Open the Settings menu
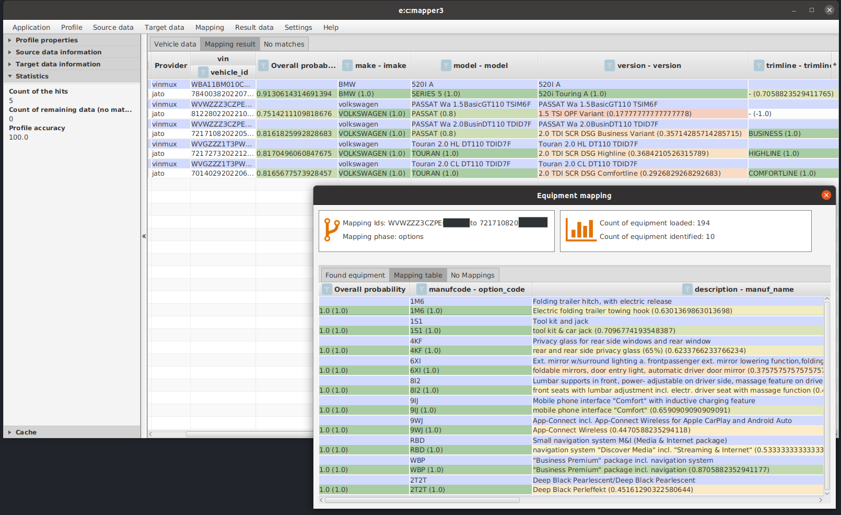 (x=298, y=28)
